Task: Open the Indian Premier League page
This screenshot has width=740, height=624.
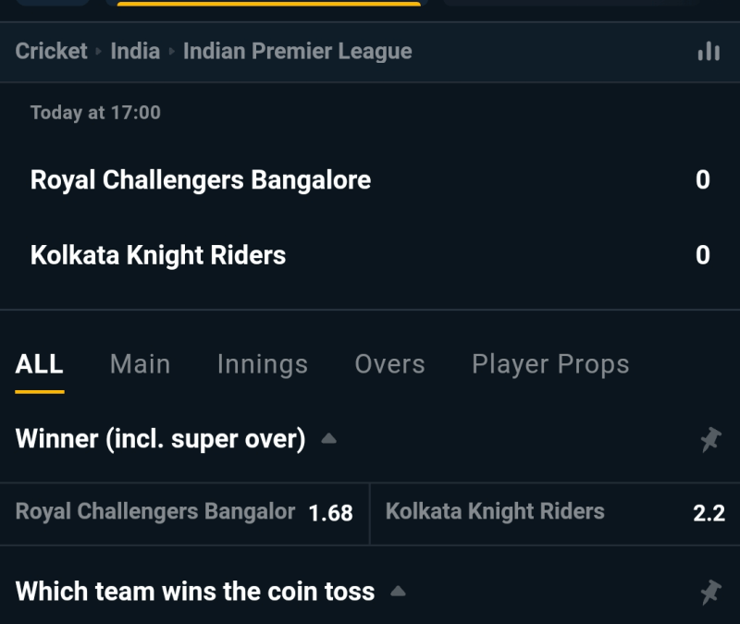Action: pyautogui.click(x=296, y=51)
